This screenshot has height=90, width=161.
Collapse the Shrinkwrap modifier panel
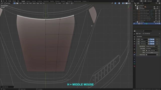pyautogui.click(x=137, y=44)
